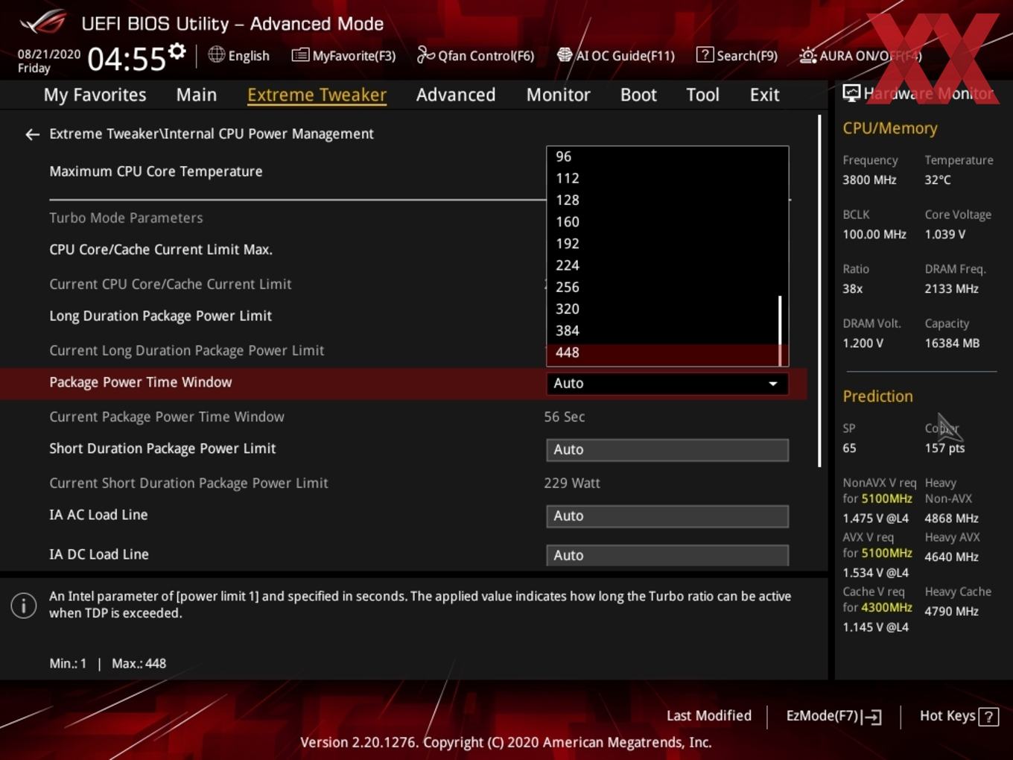Screen dimensions: 1013x760
Task: Click Package Power Time Window dropdown arrow
Action: pos(773,384)
